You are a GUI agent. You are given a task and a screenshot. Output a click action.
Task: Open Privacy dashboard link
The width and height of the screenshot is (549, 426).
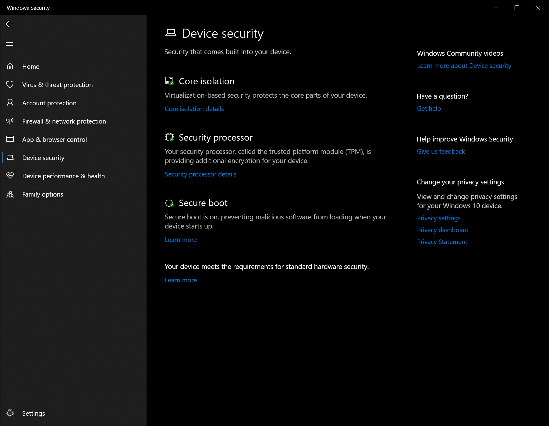[x=443, y=230]
